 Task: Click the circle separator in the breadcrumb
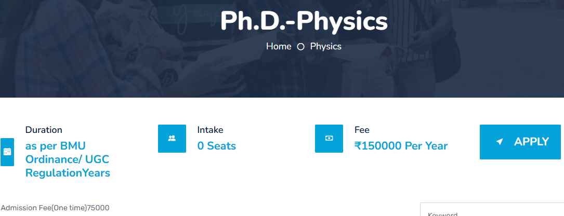(300, 47)
